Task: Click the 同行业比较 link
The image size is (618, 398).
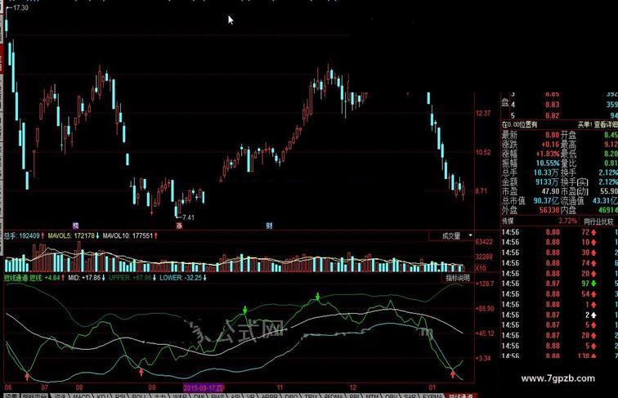Action: [598, 221]
